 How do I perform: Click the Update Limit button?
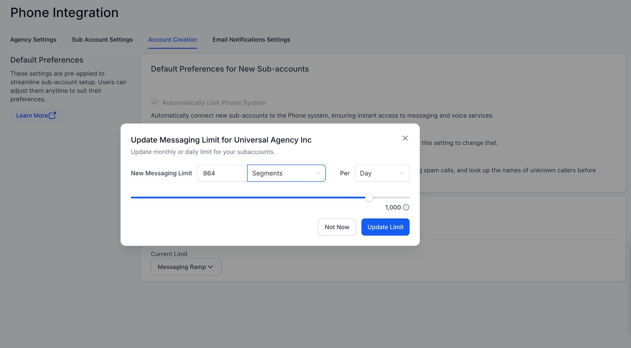click(x=385, y=227)
